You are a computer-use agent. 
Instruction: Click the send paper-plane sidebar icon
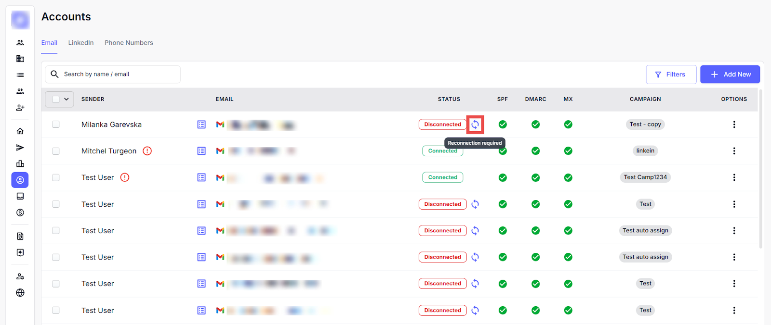[20, 148]
